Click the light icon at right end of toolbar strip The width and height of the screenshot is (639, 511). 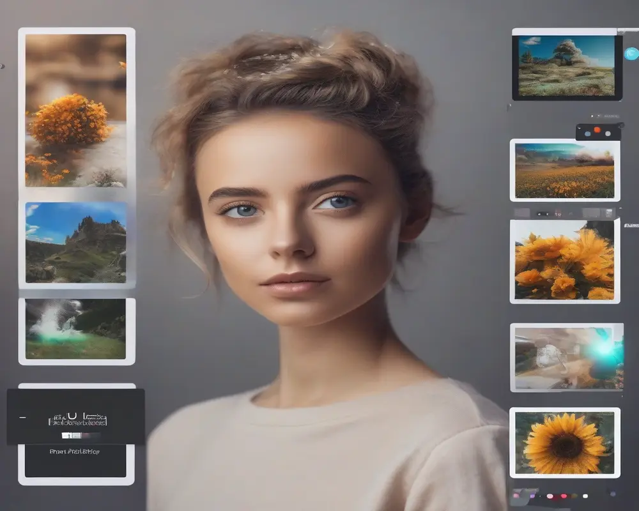point(609,213)
